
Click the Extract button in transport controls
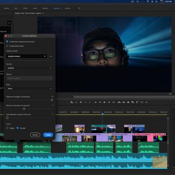coord(124,102)
